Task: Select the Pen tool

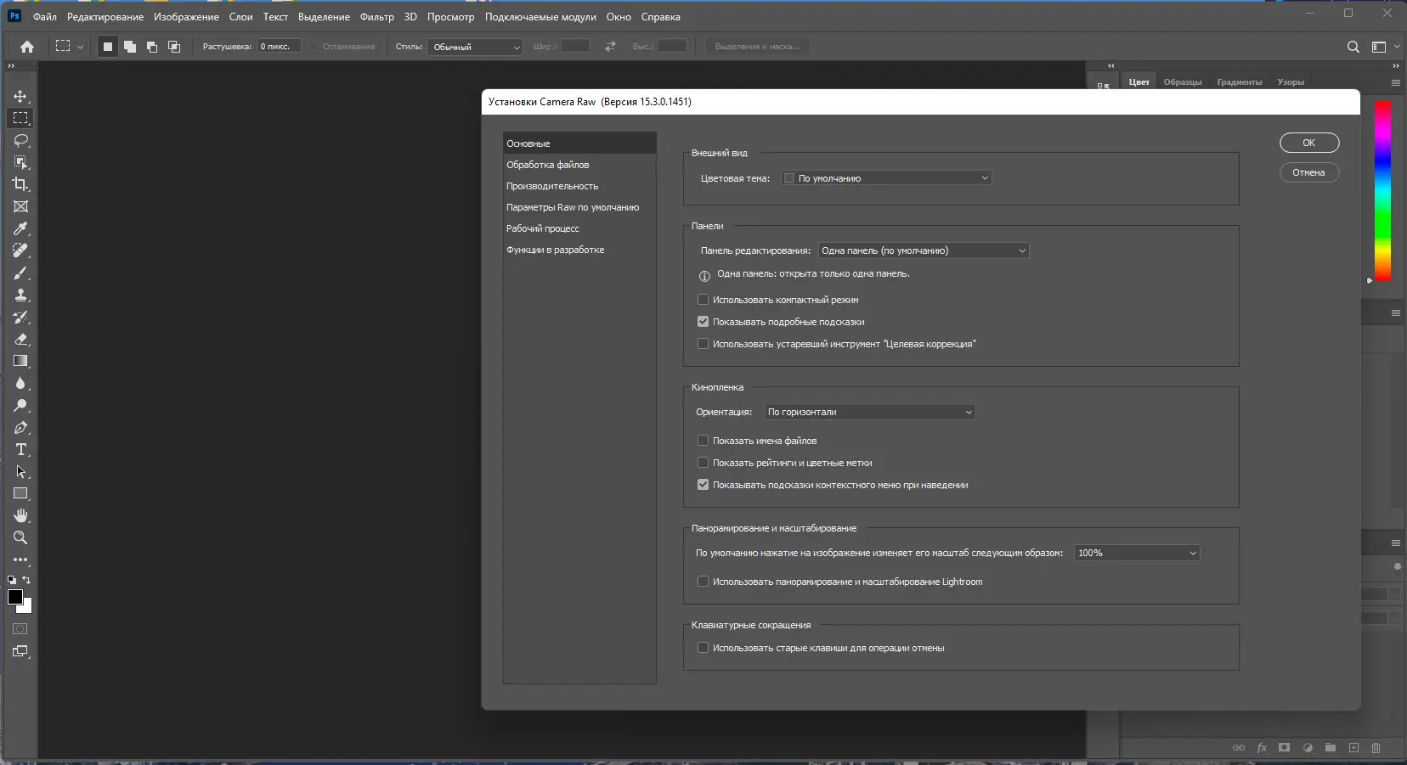Action: pos(20,427)
